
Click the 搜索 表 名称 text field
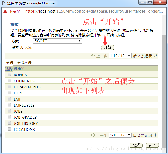coord(66,48)
